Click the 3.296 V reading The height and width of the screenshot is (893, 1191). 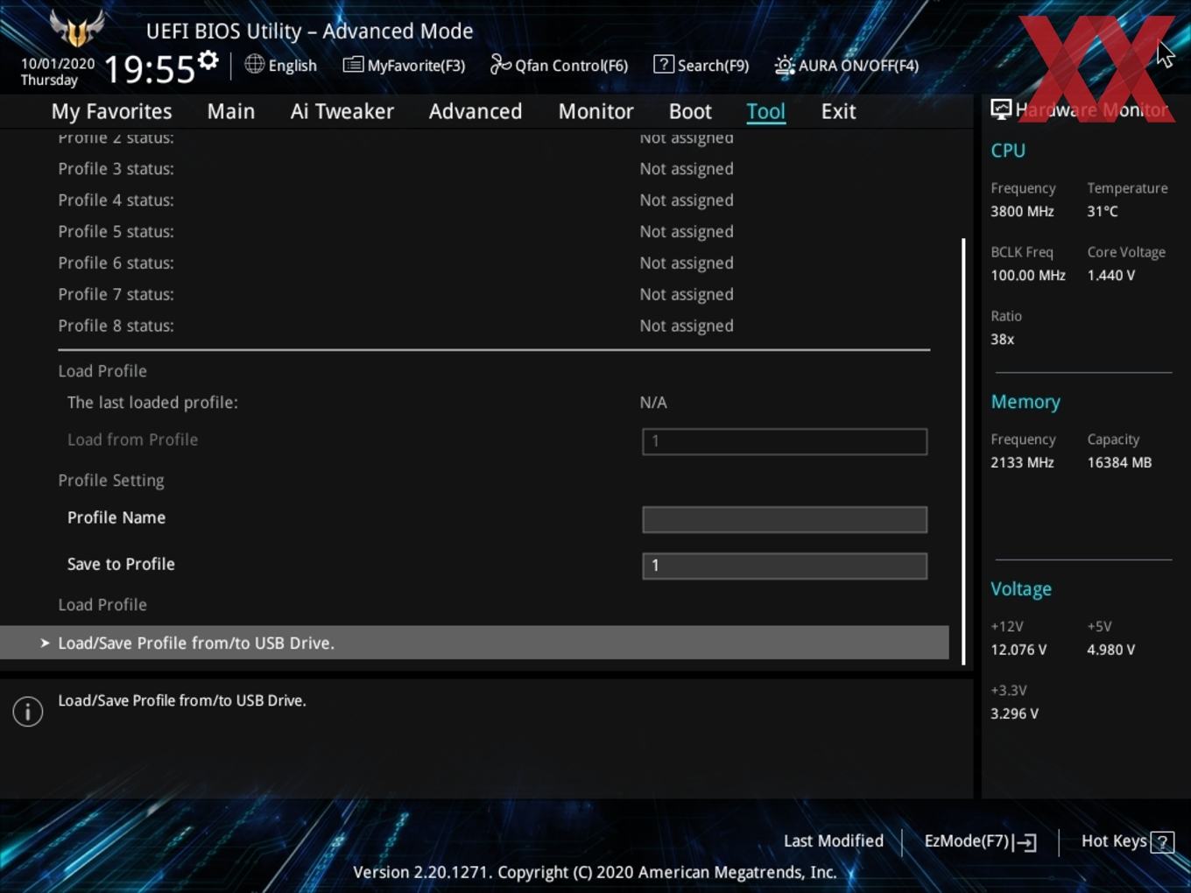1014,714
